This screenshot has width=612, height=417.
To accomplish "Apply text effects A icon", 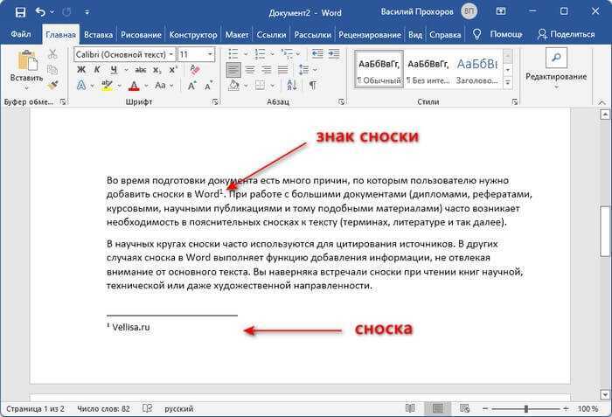I will tap(81, 85).
